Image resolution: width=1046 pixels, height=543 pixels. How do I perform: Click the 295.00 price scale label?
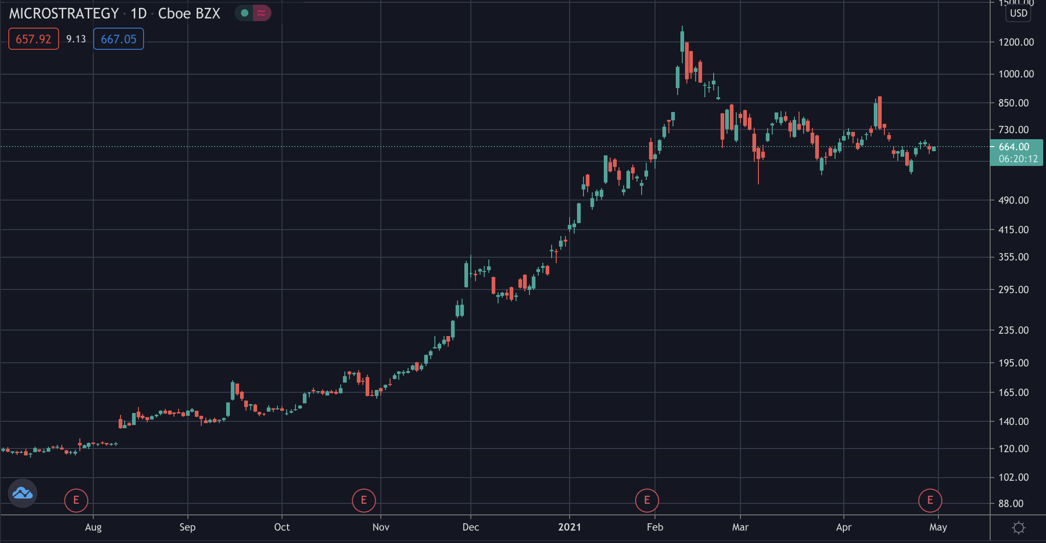(x=1014, y=290)
